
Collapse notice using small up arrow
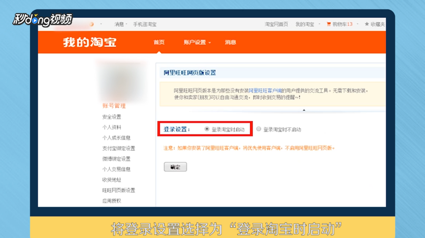tap(304, 110)
